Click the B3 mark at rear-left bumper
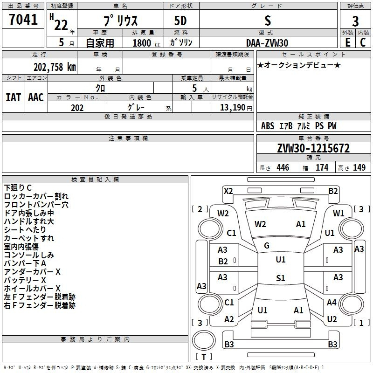This screenshot has height=373, width=373. coord(229,344)
